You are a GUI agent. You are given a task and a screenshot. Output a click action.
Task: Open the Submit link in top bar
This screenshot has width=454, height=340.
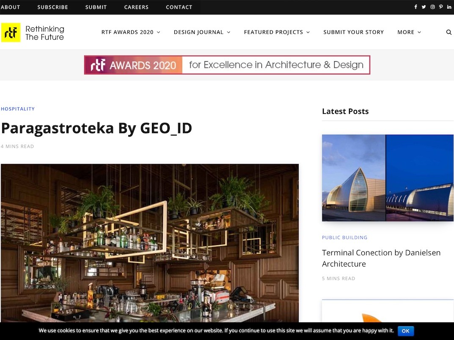click(x=96, y=7)
